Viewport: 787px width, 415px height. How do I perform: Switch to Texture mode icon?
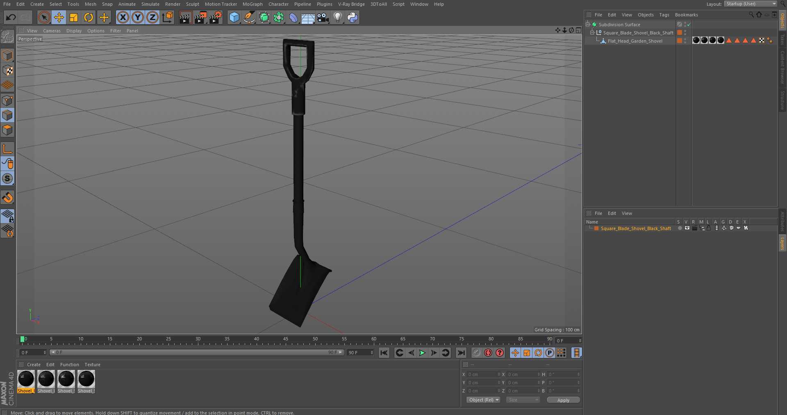[x=7, y=71]
